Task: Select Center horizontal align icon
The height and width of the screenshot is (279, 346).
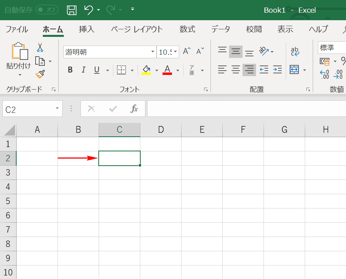Action: 236,70
